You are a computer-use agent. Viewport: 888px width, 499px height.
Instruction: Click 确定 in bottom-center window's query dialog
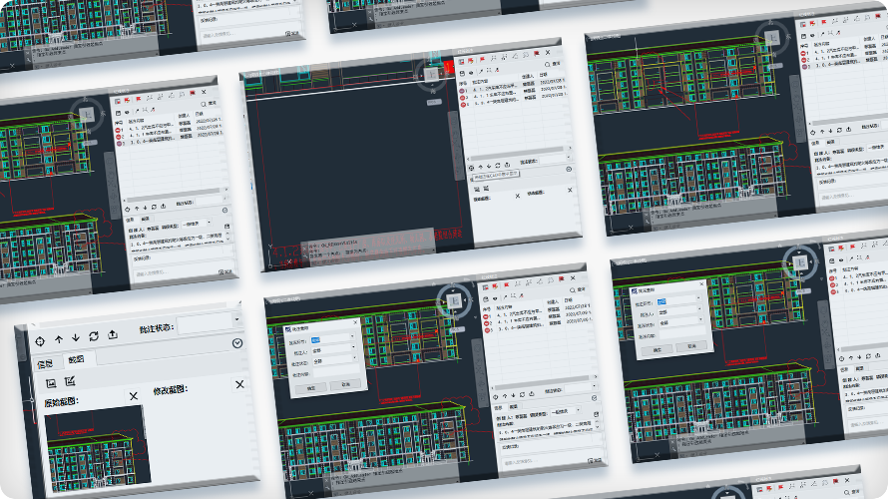(312, 388)
